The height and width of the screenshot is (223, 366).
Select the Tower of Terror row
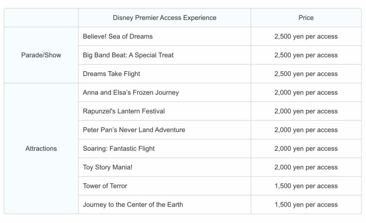105,186
